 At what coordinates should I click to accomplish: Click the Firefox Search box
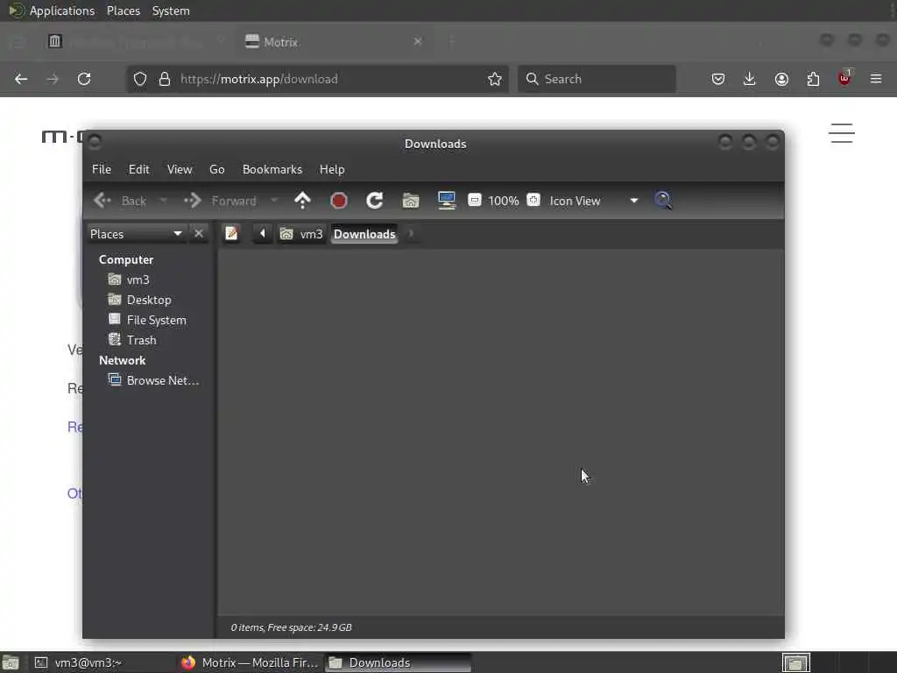[597, 79]
